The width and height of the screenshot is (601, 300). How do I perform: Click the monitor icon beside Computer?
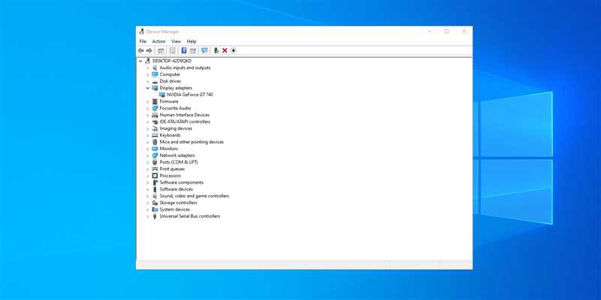[x=155, y=74]
